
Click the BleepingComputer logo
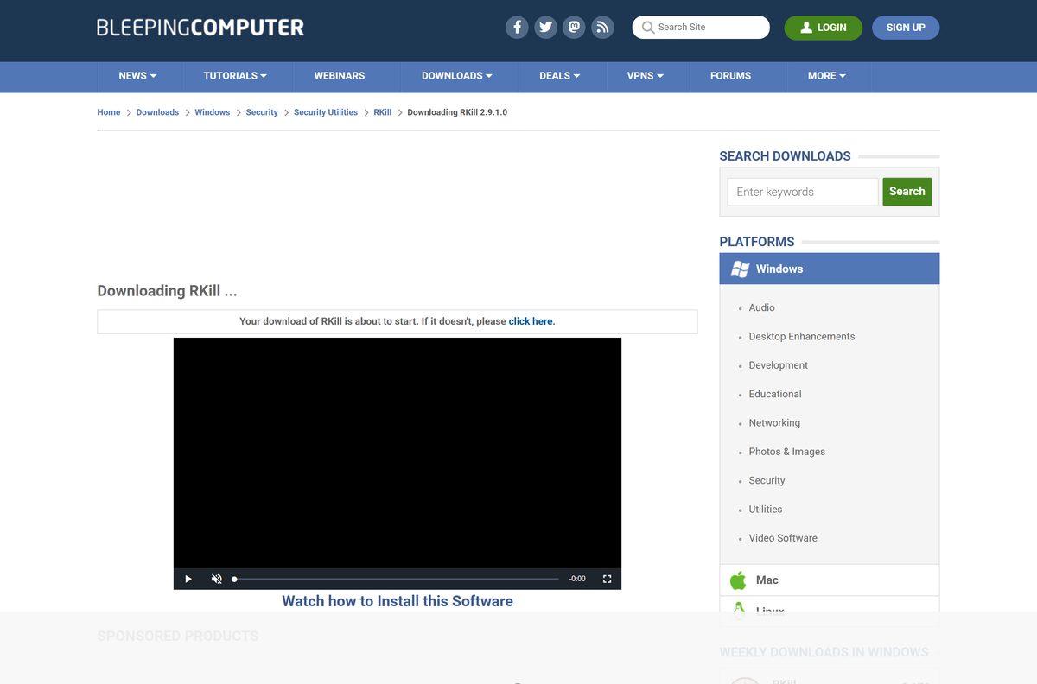click(200, 27)
